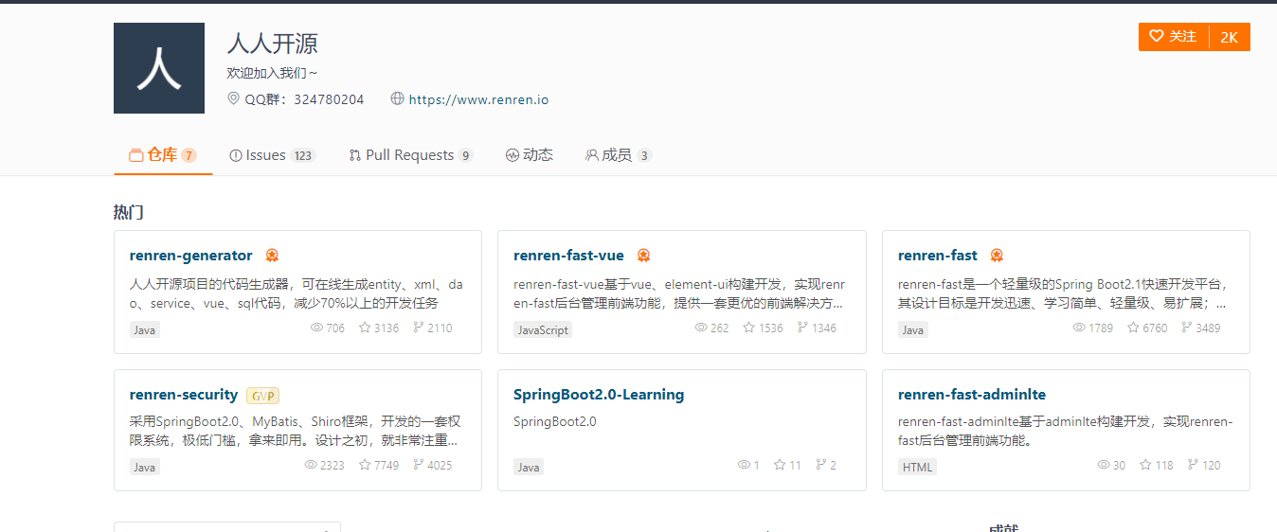Click the location pin icon beside QQ群
The height and width of the screenshot is (532, 1277).
(234, 98)
